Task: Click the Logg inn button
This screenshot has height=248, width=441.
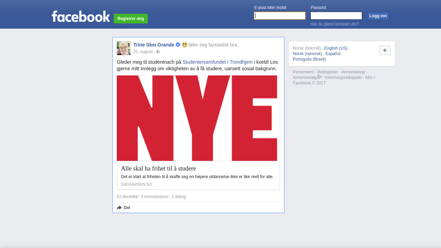Action: [x=378, y=16]
